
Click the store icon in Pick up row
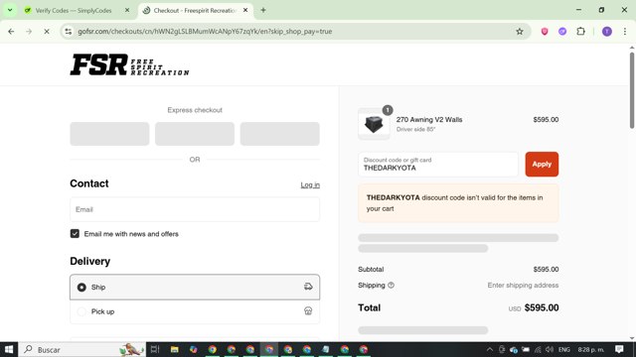point(308,310)
